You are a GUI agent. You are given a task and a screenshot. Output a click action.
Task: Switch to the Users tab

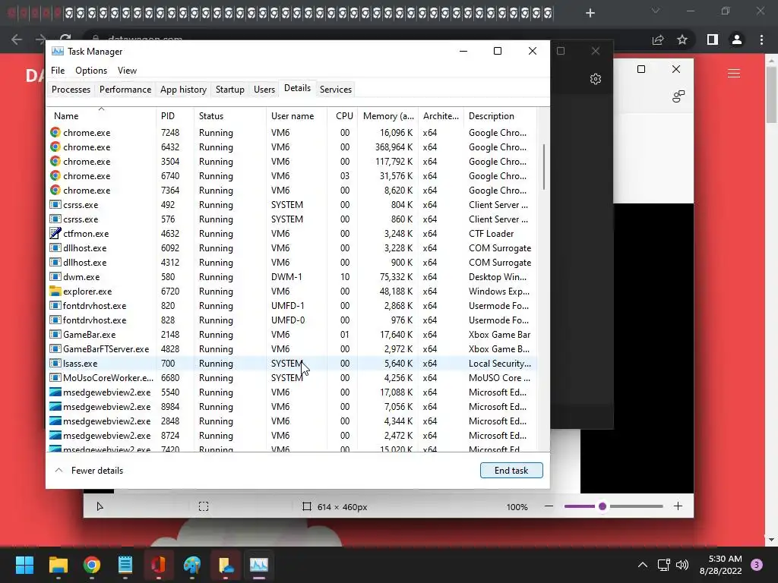pyautogui.click(x=264, y=90)
